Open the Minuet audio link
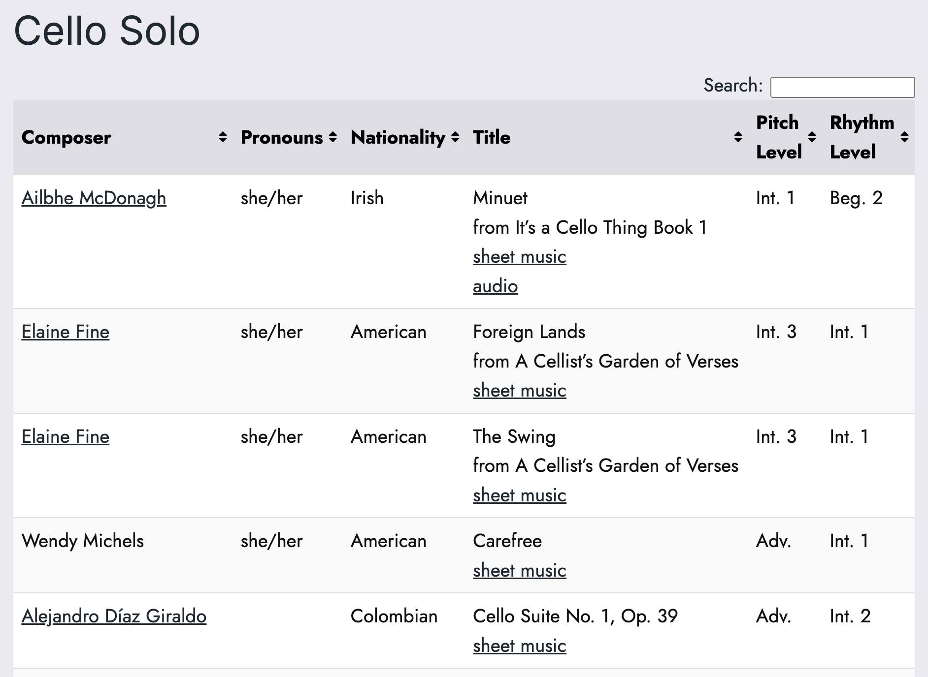 point(496,286)
